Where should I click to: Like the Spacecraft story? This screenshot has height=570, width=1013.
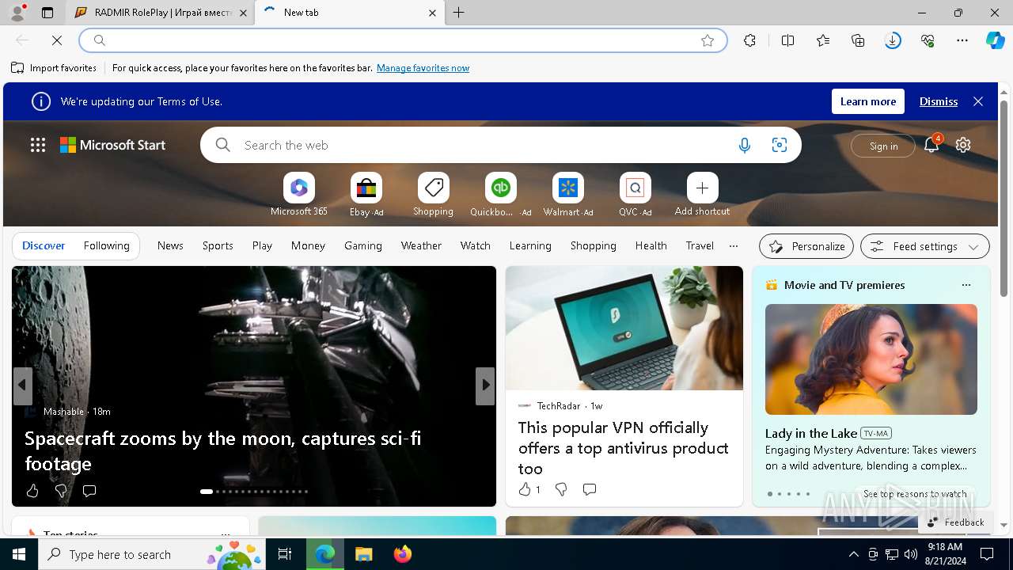point(32,491)
